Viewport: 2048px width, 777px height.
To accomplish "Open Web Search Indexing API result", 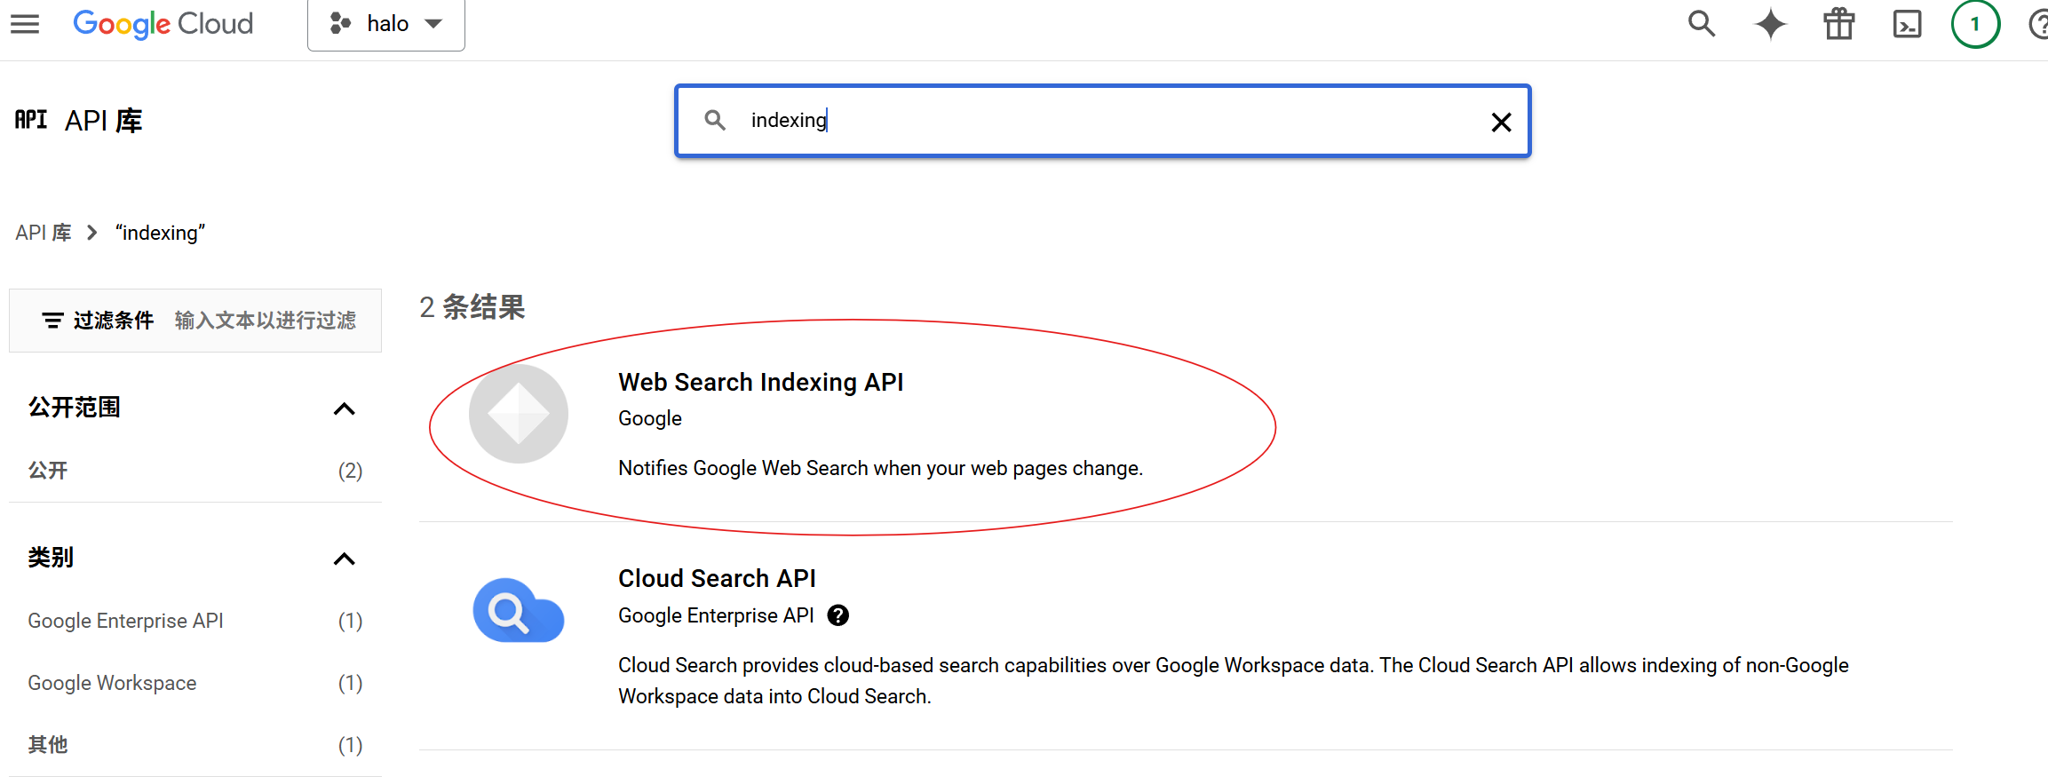I will [x=760, y=382].
